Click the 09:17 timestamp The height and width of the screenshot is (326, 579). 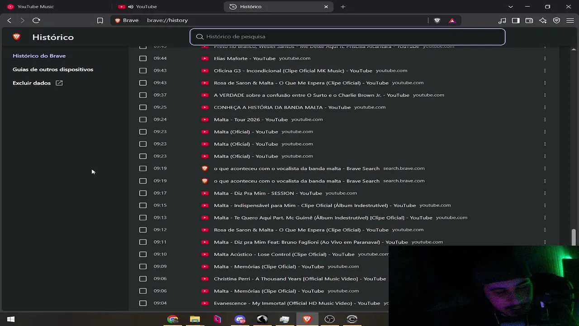point(160,193)
